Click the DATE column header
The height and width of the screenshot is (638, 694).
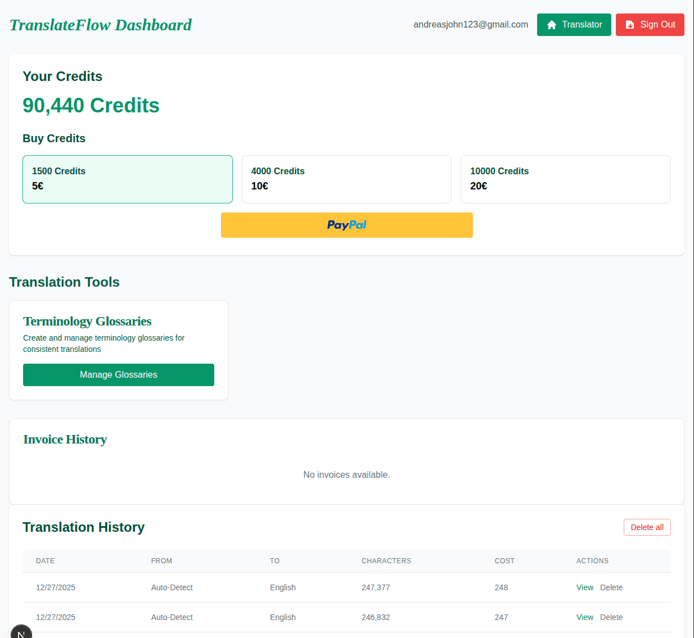point(46,561)
